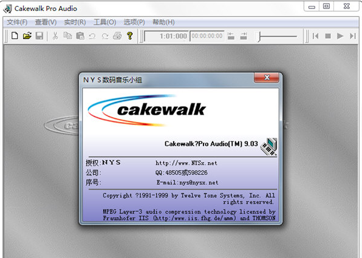The width and height of the screenshot is (362, 258).
Task: Paste using the clipboard icon
Action: coord(80,36)
